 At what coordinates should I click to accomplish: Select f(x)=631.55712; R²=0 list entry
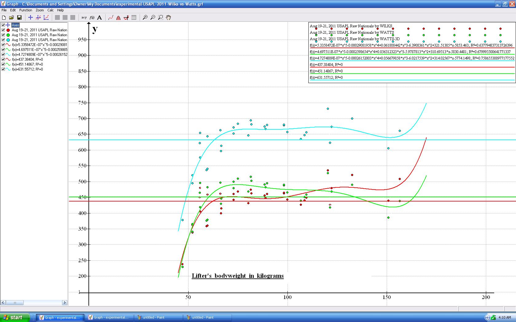[27, 69]
